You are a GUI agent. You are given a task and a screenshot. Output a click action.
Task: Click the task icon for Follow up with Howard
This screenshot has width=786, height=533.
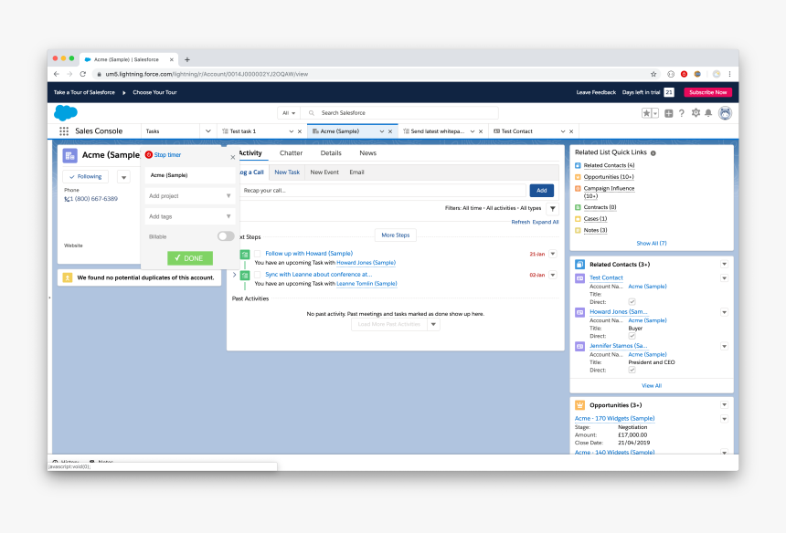pyautogui.click(x=245, y=255)
